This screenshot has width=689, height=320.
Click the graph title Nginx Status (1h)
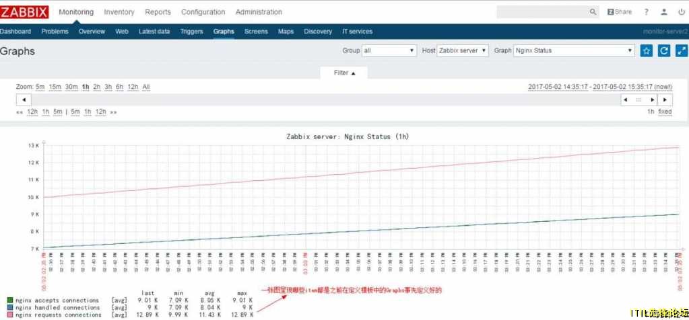click(348, 136)
